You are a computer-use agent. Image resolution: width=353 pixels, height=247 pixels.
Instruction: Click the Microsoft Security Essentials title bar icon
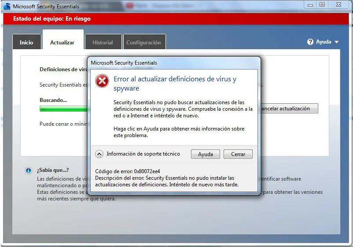tap(7, 6)
